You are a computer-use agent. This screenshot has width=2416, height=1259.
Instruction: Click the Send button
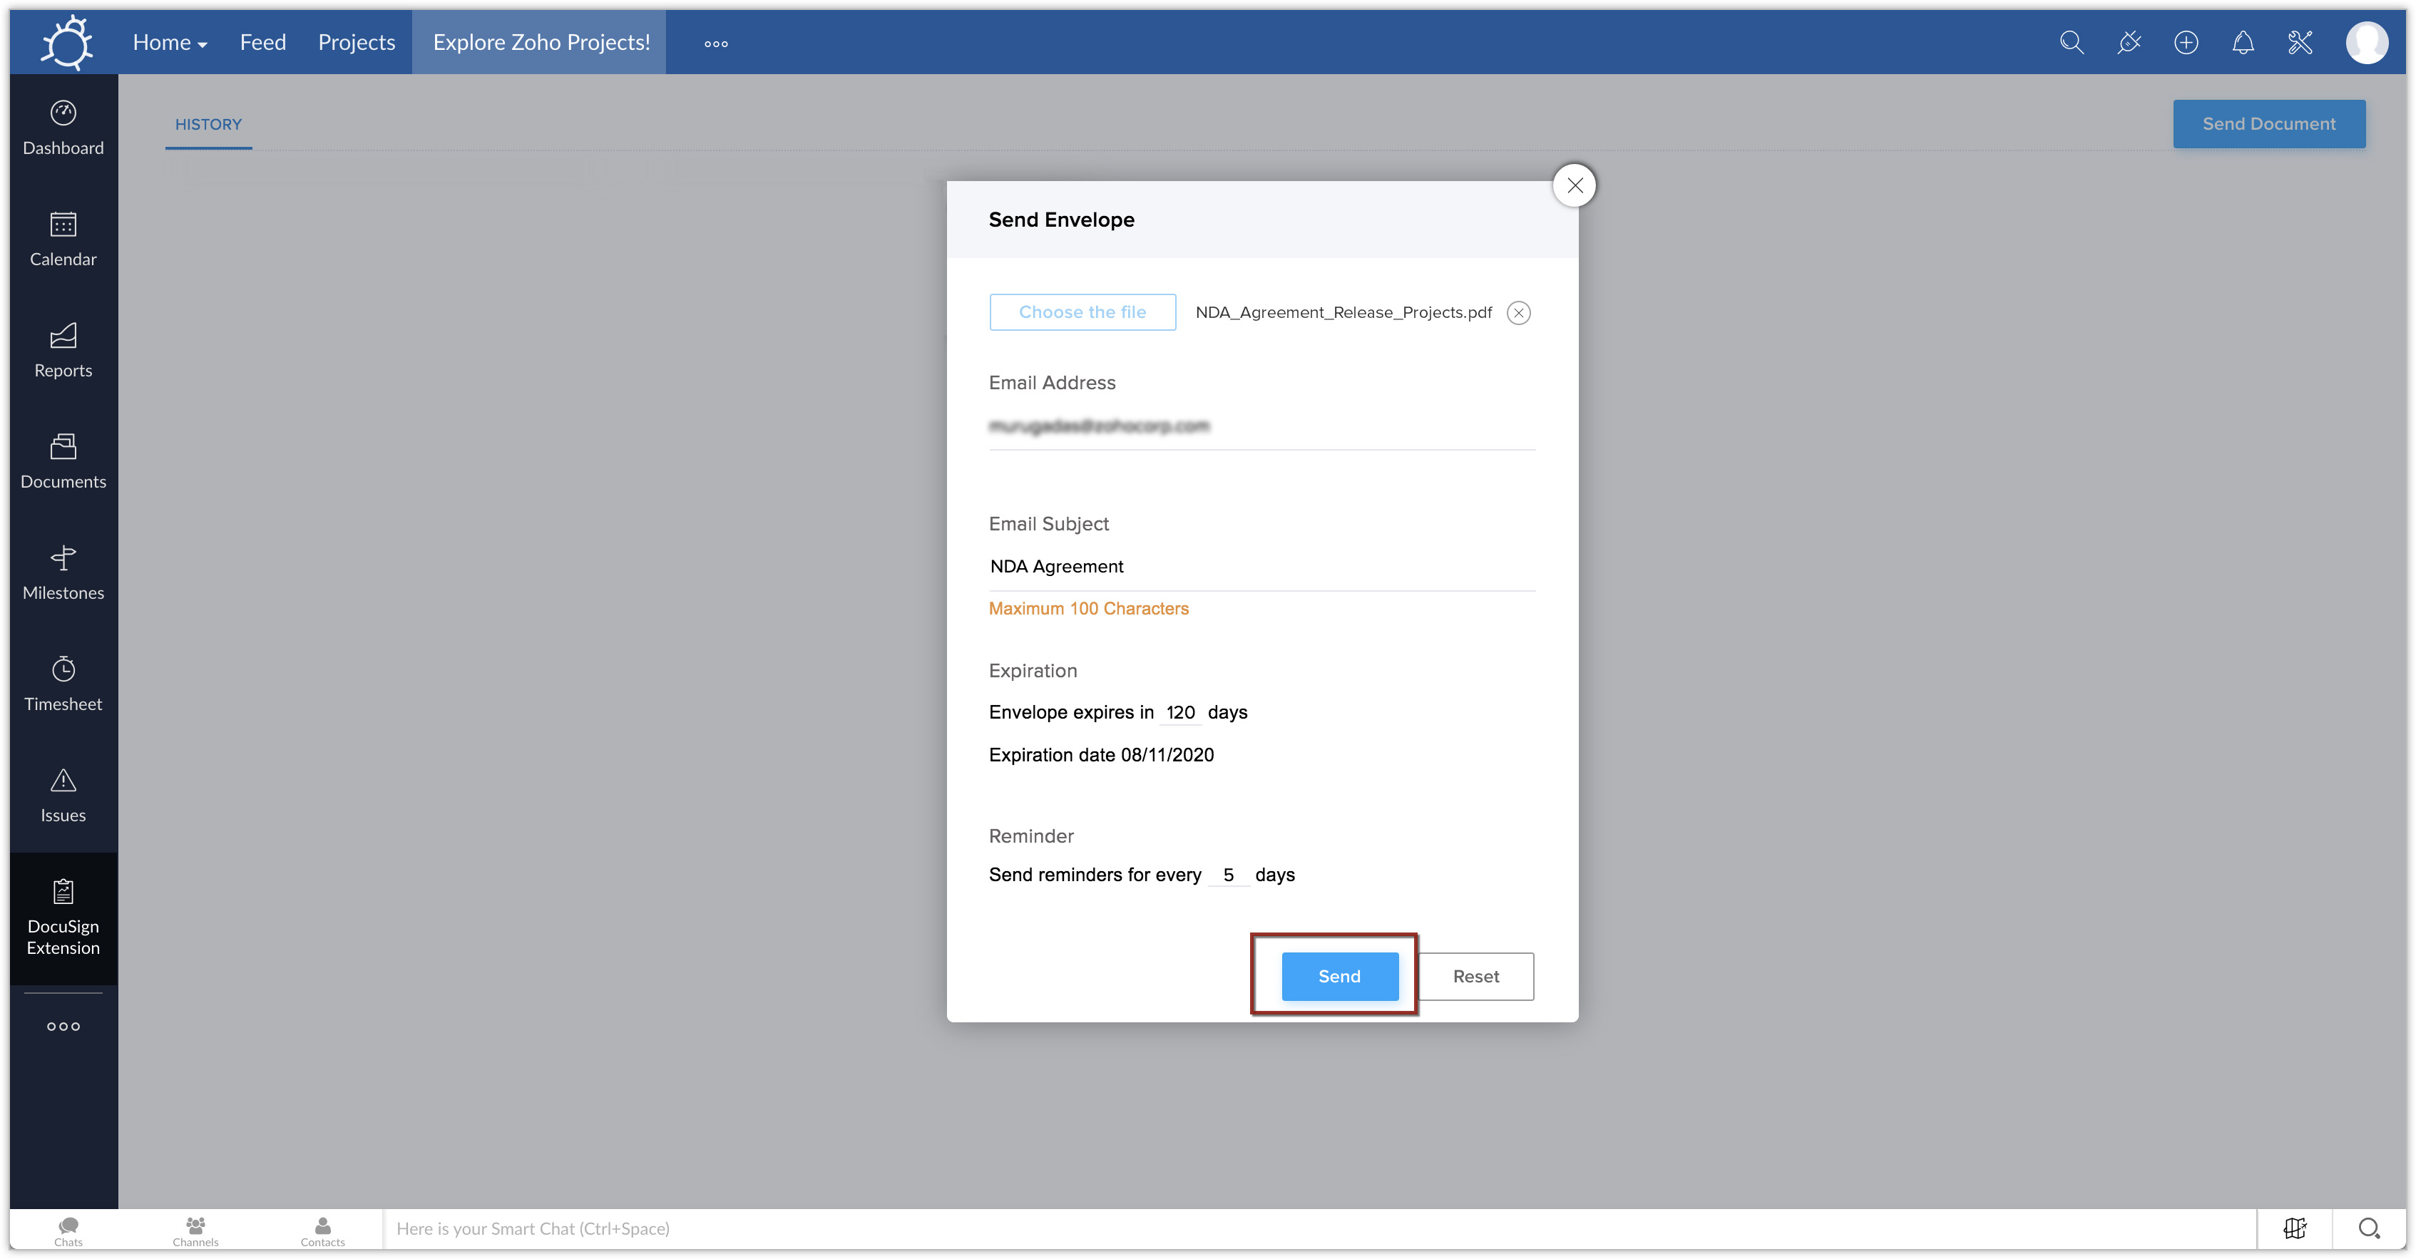coord(1339,976)
